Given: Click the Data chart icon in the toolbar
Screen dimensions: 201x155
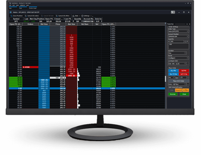Looking at the screenshot, I should (x=73, y=16).
